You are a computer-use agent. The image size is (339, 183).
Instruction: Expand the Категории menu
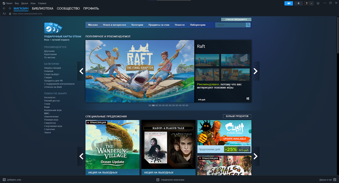[137, 25]
